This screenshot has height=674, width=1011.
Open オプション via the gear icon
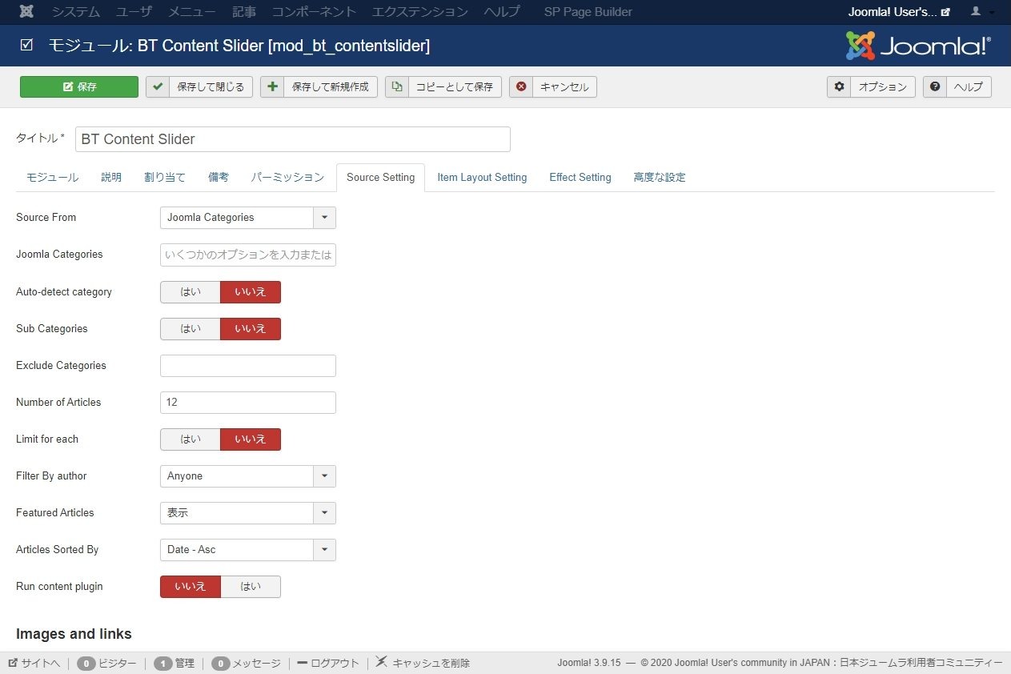pyautogui.click(x=839, y=86)
